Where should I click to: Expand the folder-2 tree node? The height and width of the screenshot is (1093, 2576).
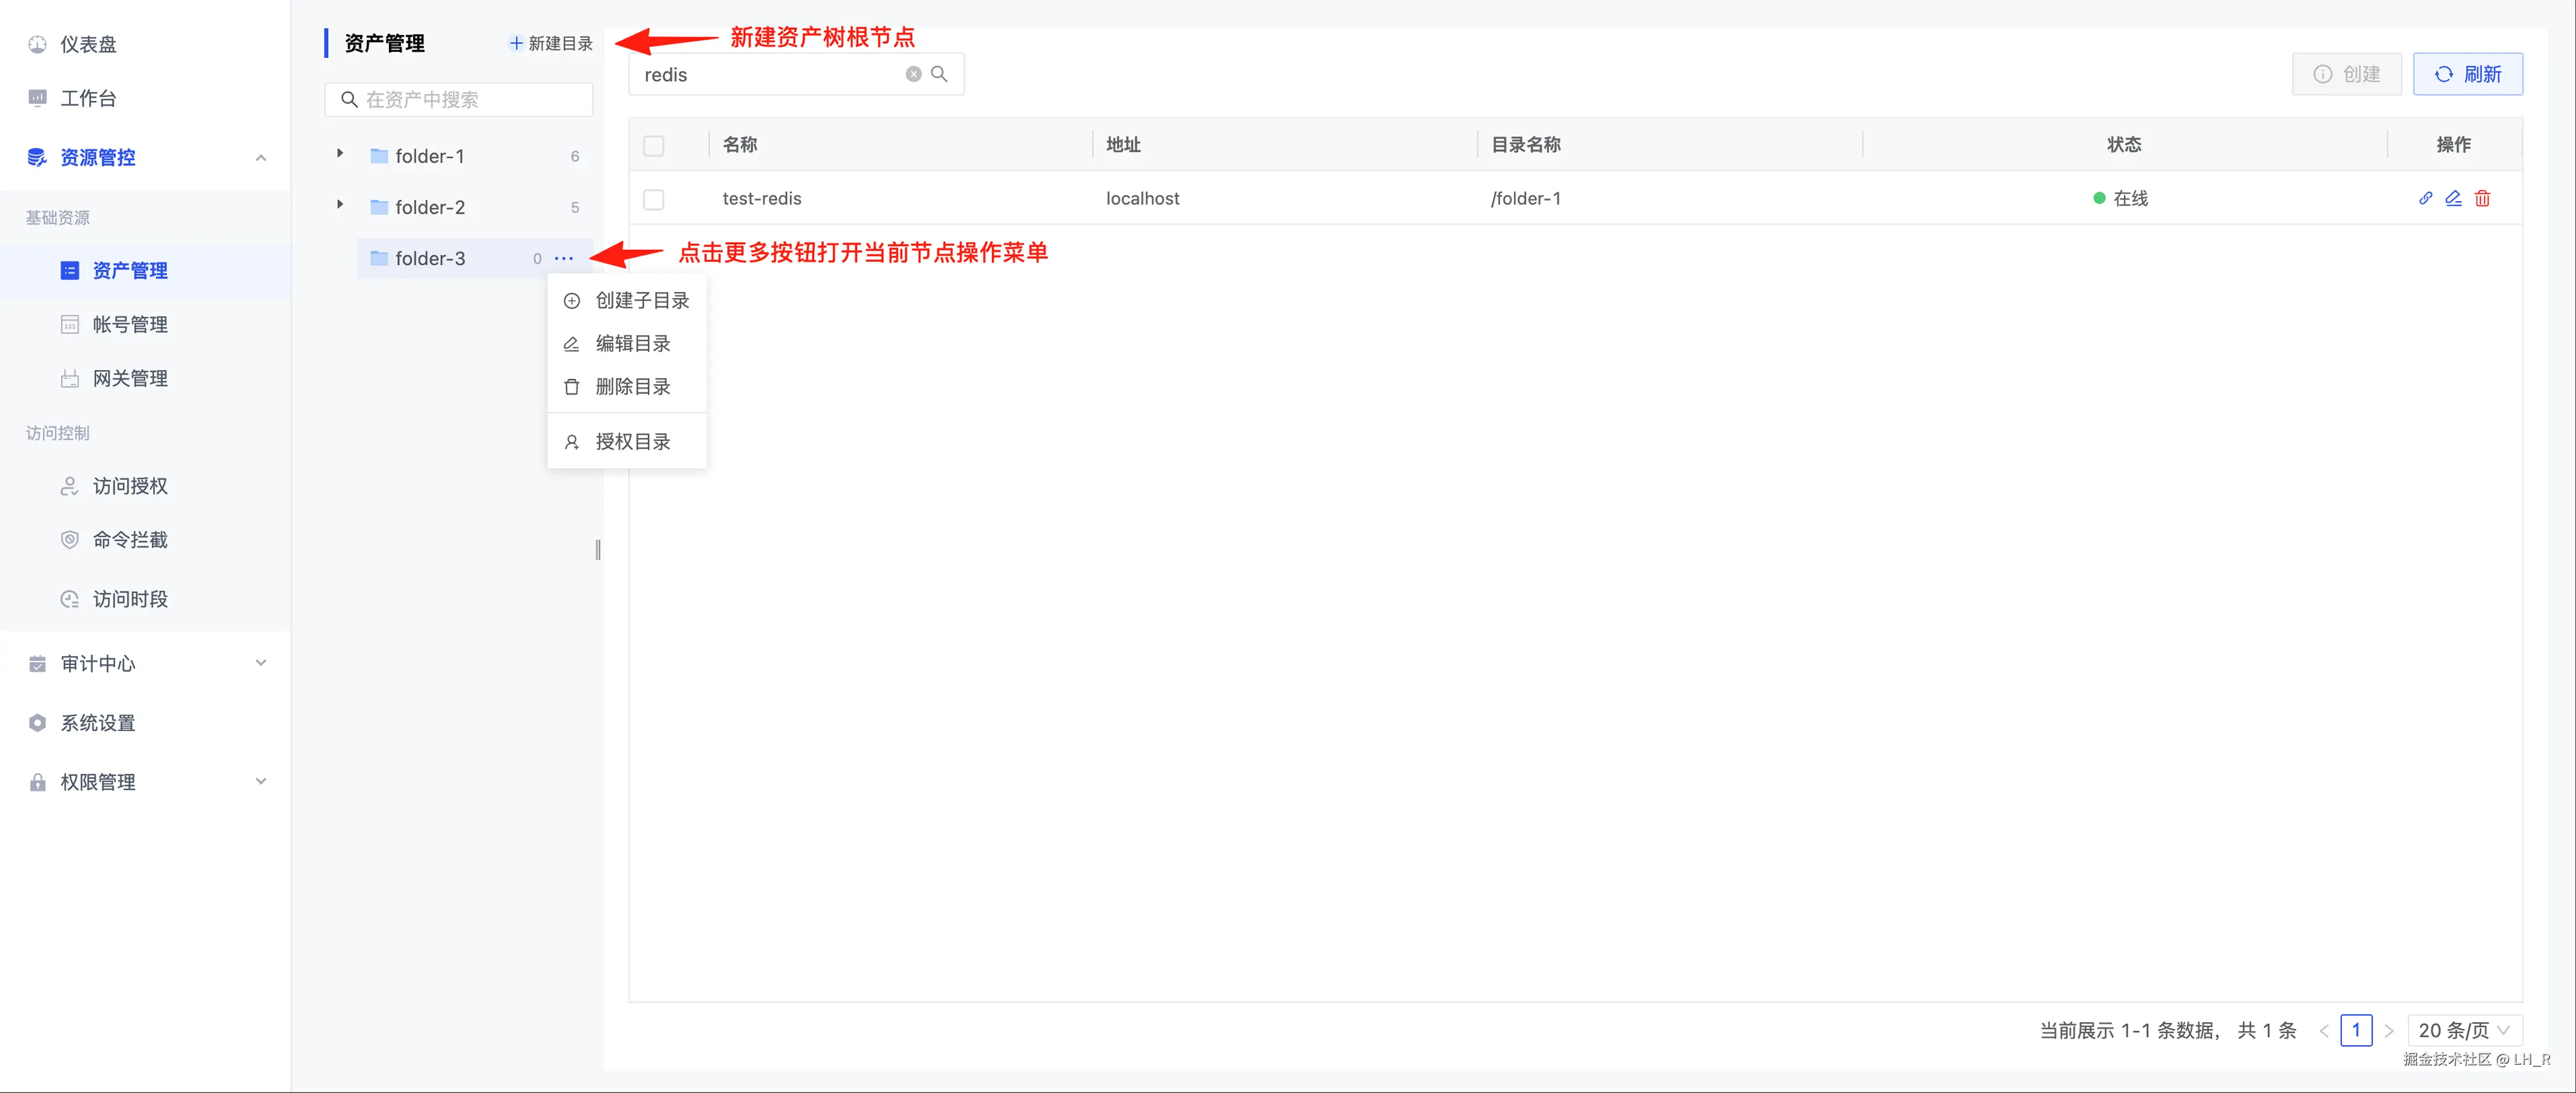[340, 205]
